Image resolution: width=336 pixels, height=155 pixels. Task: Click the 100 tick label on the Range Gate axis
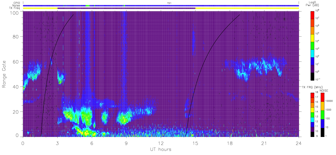(14, 13)
